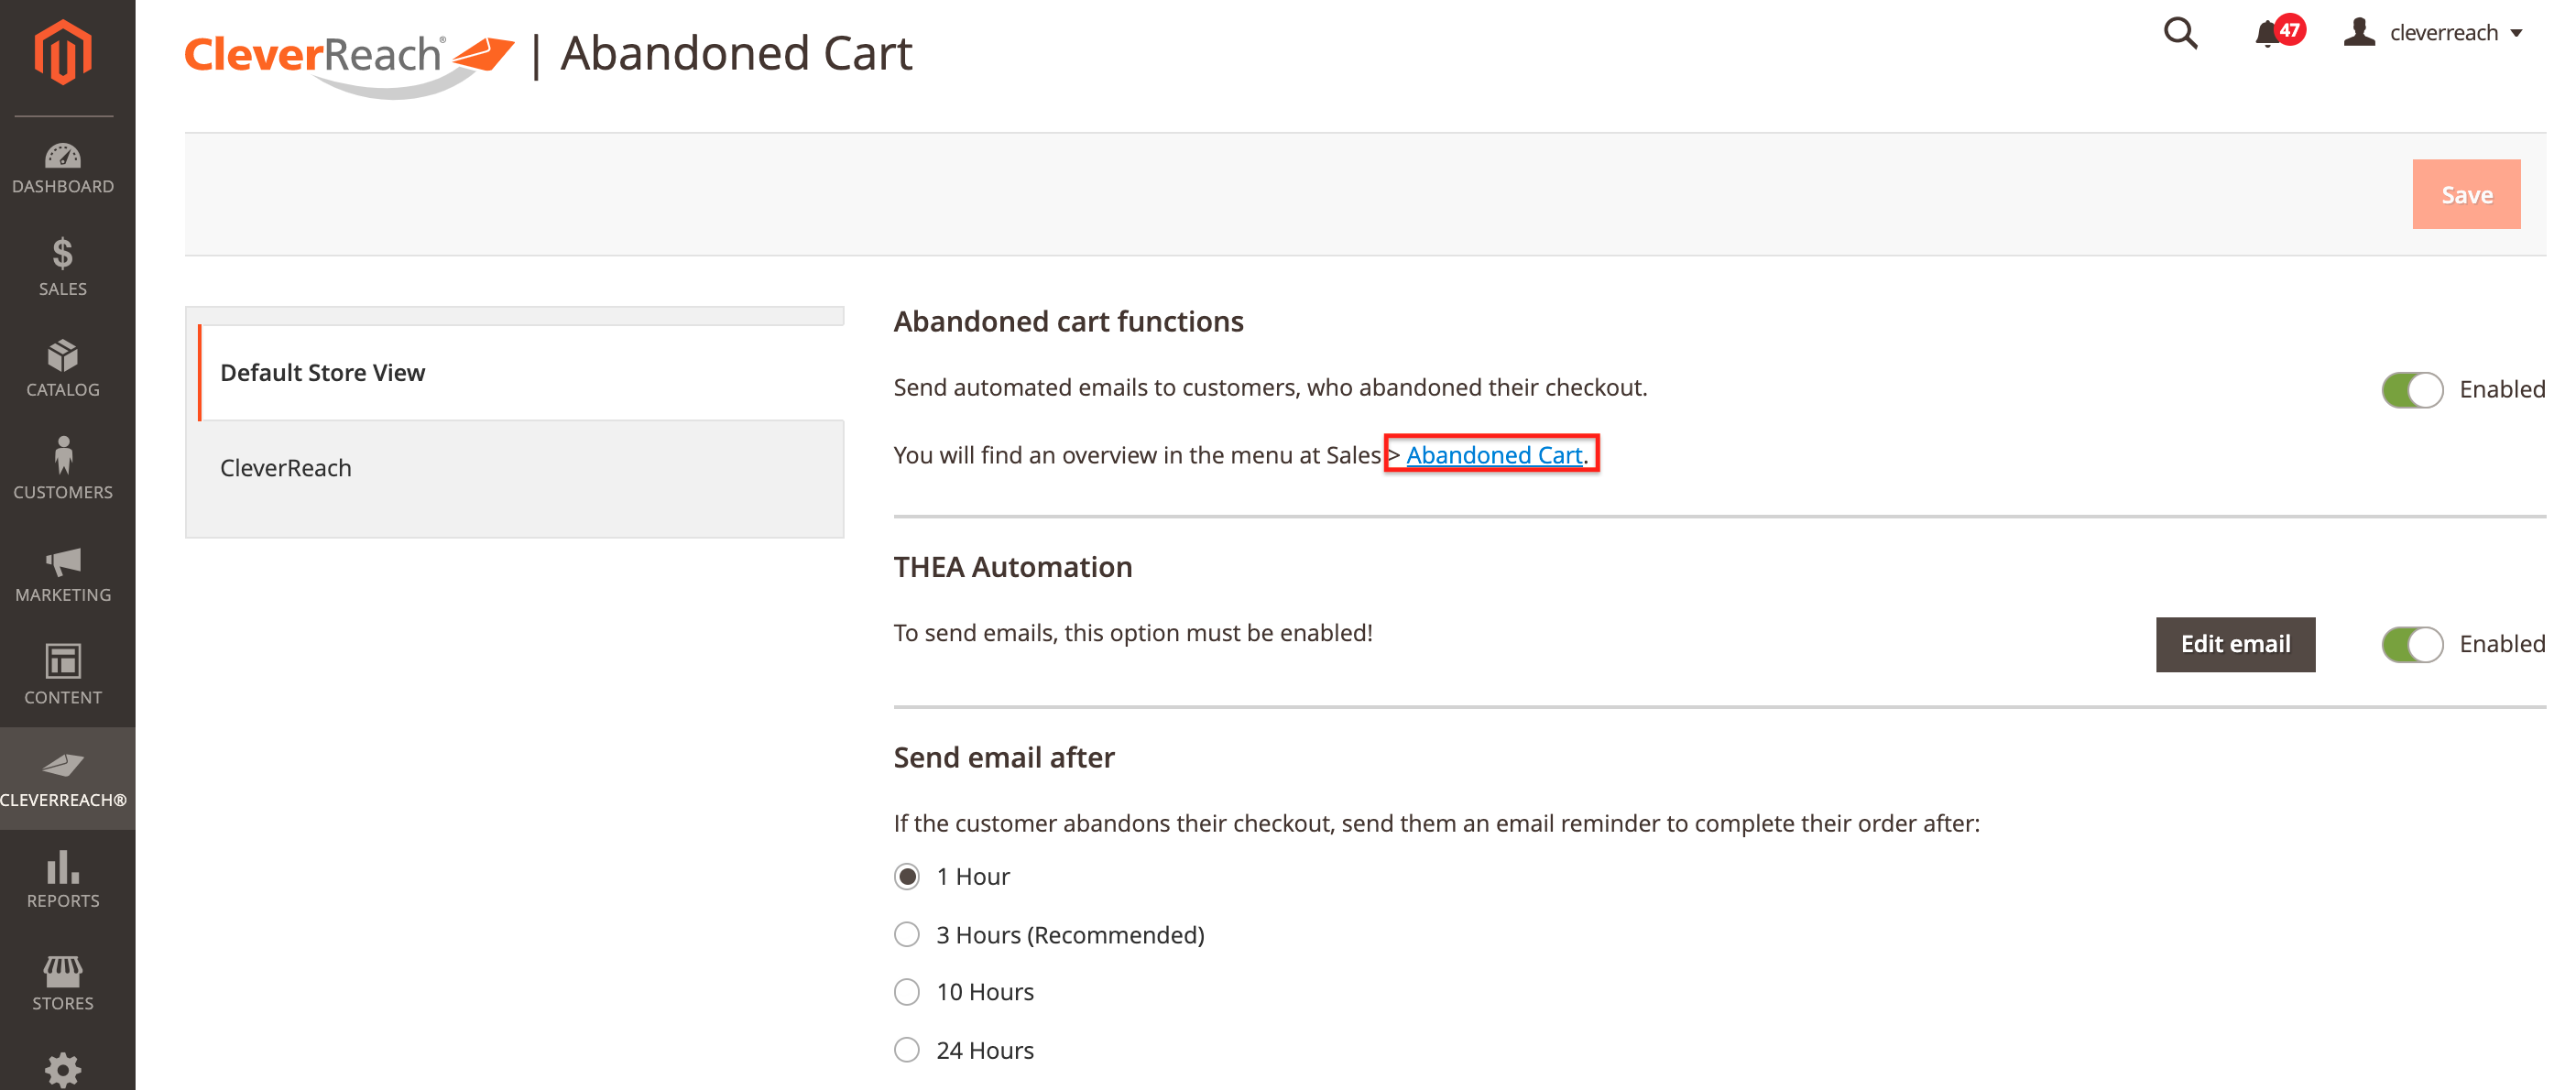The image size is (2576, 1090).
Task: Click the search magnifier icon
Action: [x=2180, y=33]
